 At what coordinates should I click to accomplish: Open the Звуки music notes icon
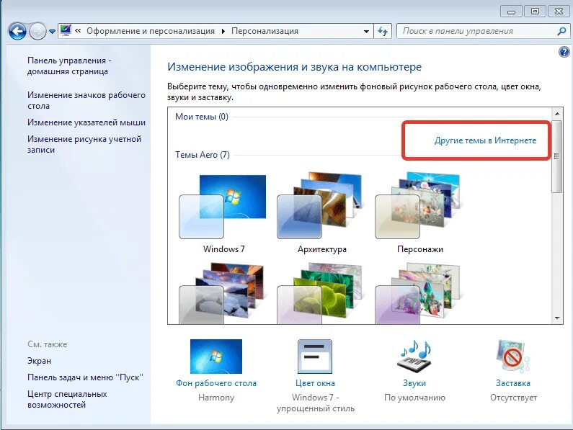pyautogui.click(x=414, y=355)
